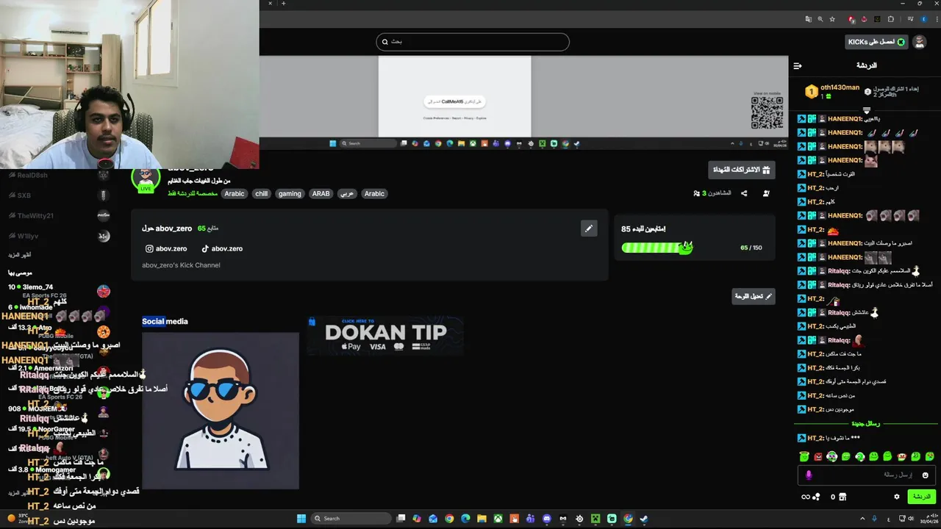Insert the green halo angel emote
Screen dimensions: 941x529
[804, 456]
